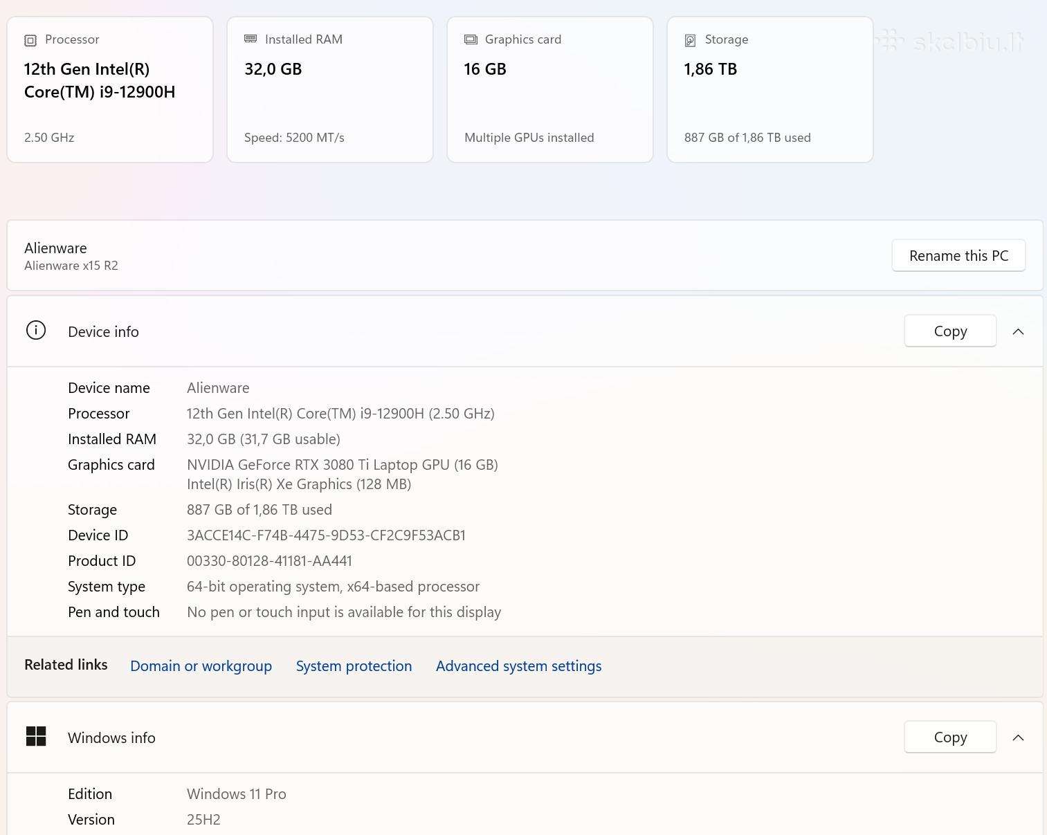The image size is (1047, 835).
Task: Open the Processor summary card
Action: (110, 90)
